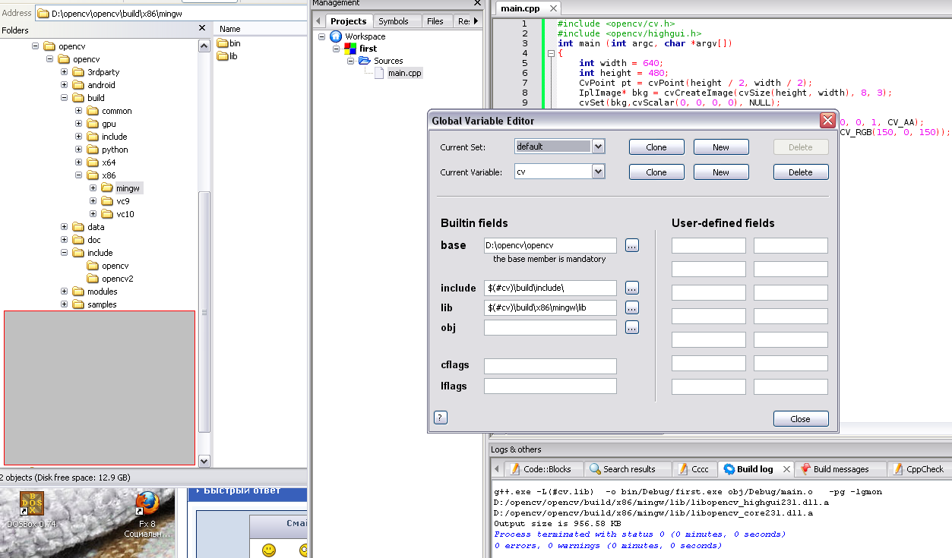The width and height of the screenshot is (952, 558).
Task: Launch the Firefox desktop shortcut
Action: 147,503
